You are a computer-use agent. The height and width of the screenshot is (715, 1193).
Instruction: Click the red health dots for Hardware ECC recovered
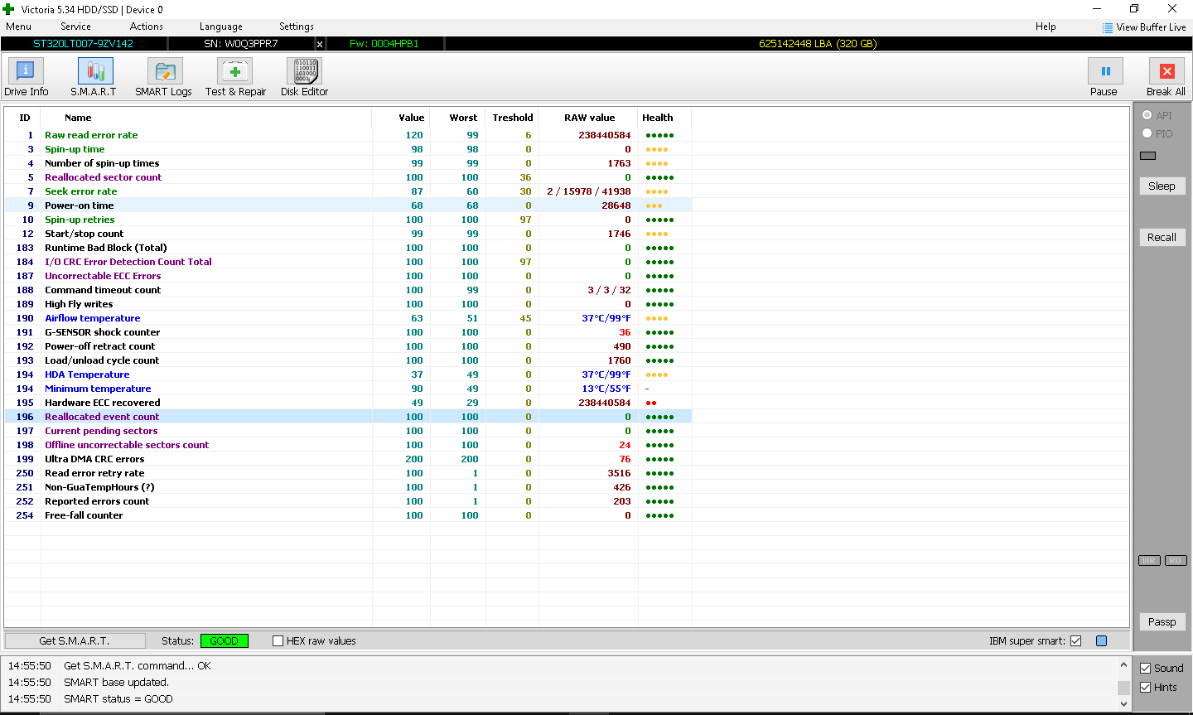[651, 403]
